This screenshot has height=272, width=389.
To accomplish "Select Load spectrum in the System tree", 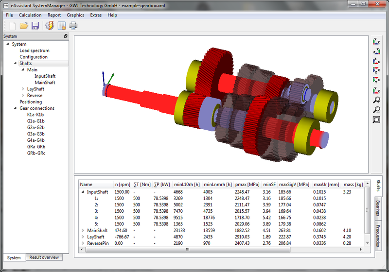I will coord(34,51).
